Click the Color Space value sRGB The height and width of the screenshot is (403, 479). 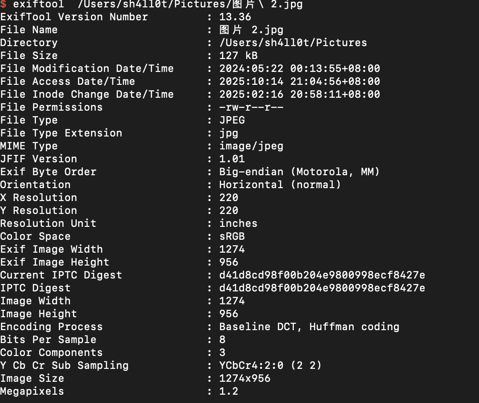[x=232, y=237]
